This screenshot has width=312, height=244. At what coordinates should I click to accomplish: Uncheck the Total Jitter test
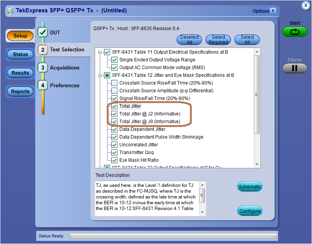coord(114,106)
